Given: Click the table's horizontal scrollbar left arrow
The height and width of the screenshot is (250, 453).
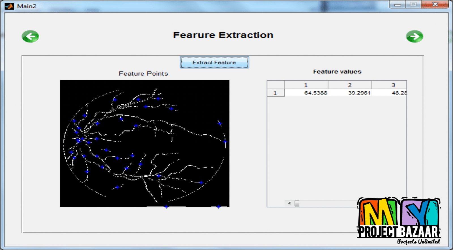Looking at the screenshot, I should click(x=289, y=203).
